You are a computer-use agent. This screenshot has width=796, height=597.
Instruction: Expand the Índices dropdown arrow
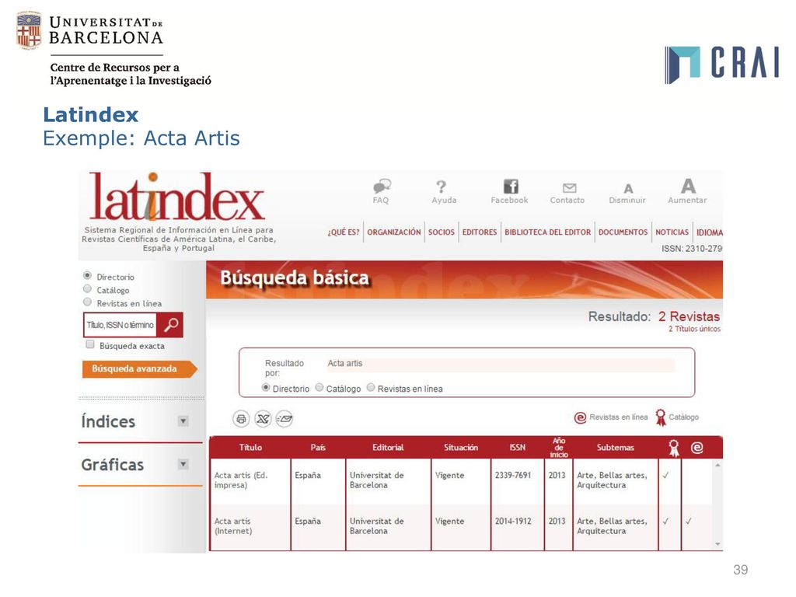click(x=183, y=421)
